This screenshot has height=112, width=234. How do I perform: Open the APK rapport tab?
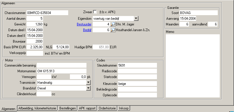tap(87, 108)
